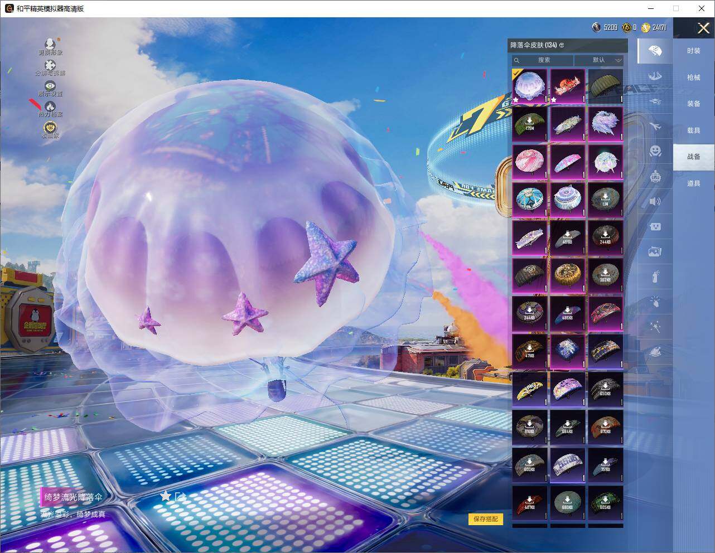715x553 pixels.
Task: Click the yellow coin 24171 currency icon
Action: [x=645, y=27]
